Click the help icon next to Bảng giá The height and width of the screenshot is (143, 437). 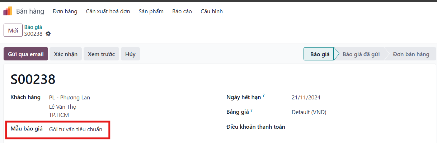pos(252,110)
